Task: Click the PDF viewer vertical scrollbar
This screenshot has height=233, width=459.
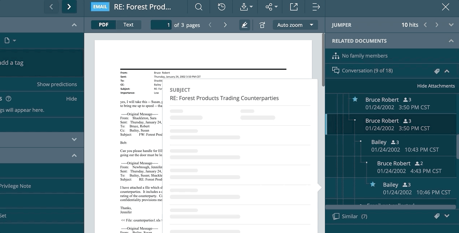Action: pyautogui.click(x=323, y=60)
